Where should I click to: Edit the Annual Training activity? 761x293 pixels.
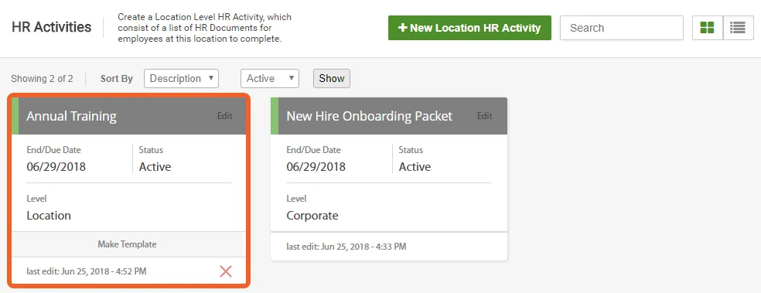[225, 116]
